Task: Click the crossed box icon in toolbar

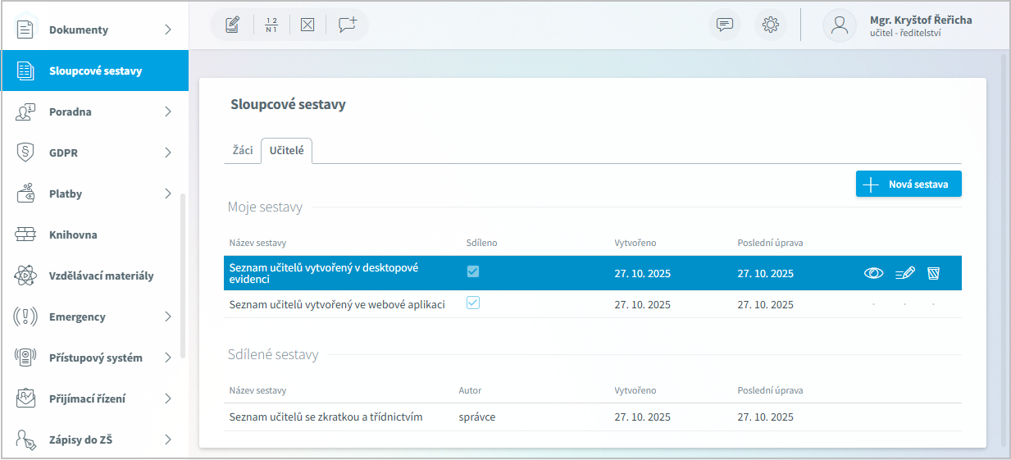Action: coord(307,25)
